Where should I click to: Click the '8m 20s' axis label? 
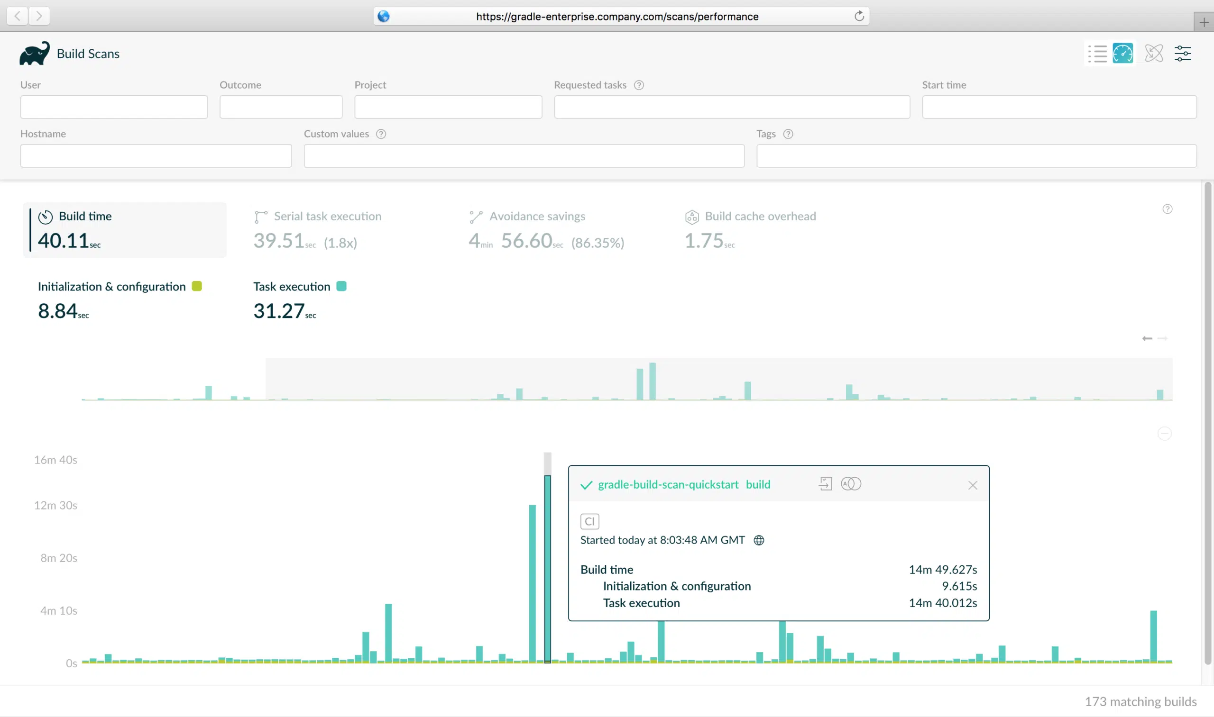click(59, 558)
